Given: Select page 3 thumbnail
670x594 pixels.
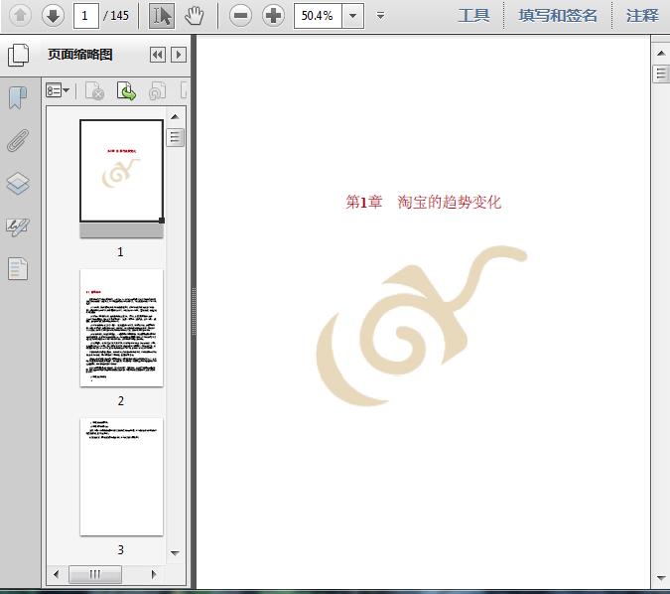Looking at the screenshot, I should (x=121, y=477).
